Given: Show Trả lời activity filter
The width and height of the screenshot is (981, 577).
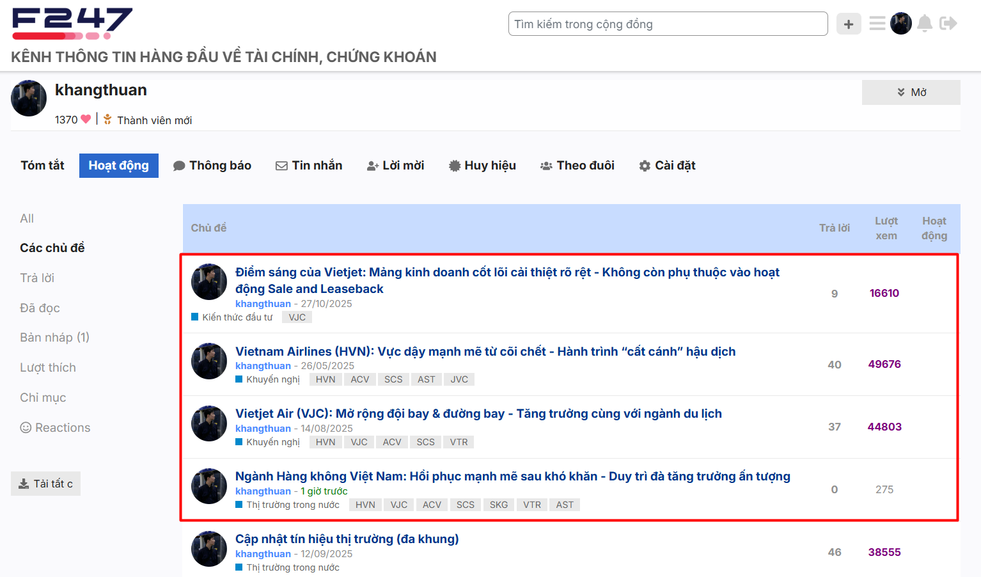Looking at the screenshot, I should [37, 278].
